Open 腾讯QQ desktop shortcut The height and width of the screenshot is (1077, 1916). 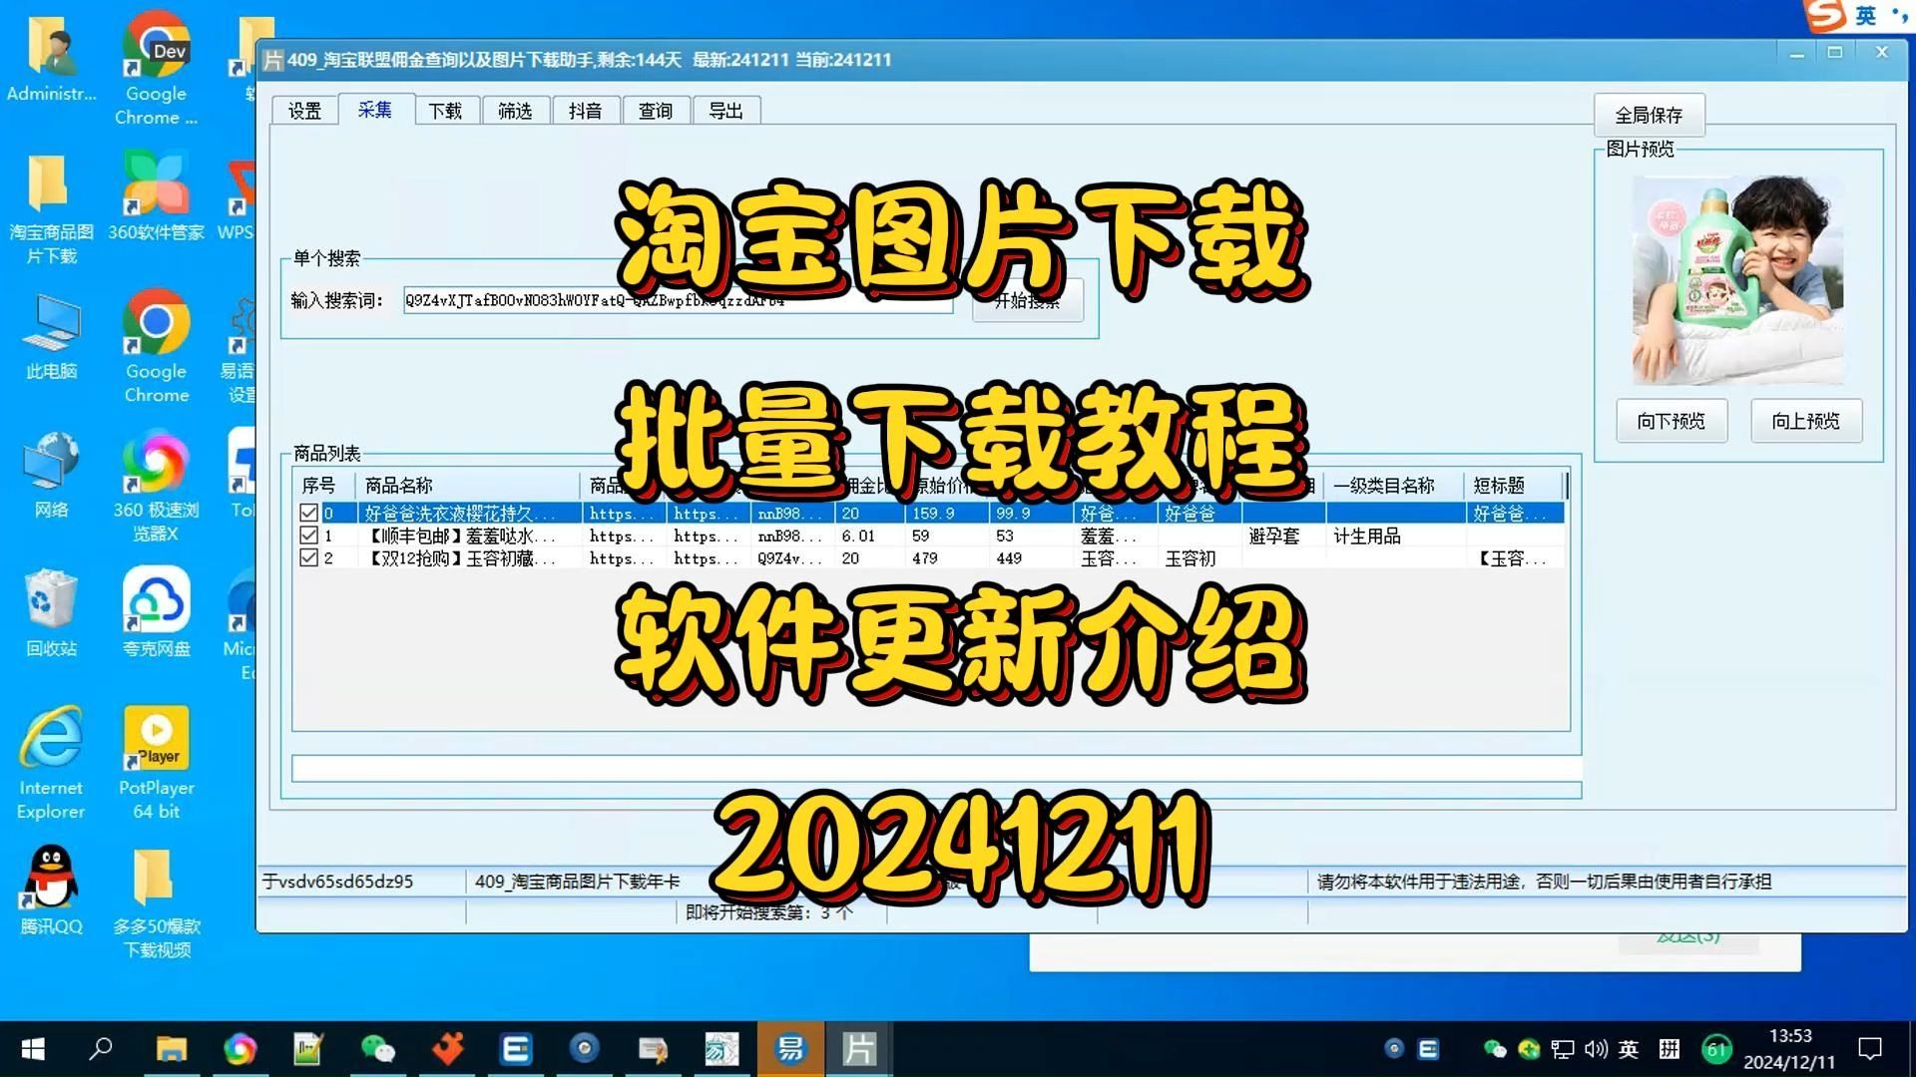(51, 892)
